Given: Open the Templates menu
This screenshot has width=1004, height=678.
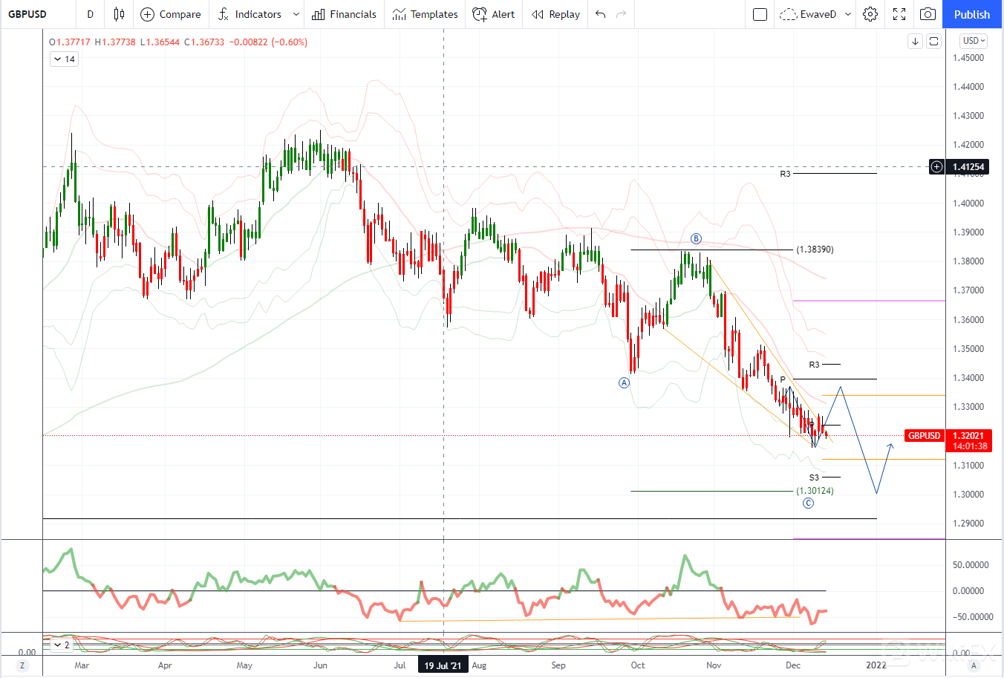Looking at the screenshot, I should pyautogui.click(x=425, y=14).
